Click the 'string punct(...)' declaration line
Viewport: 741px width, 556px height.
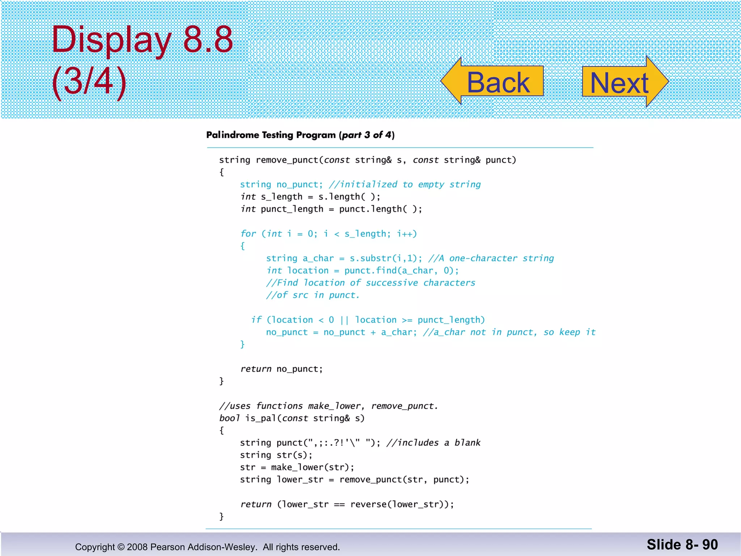click(360, 443)
